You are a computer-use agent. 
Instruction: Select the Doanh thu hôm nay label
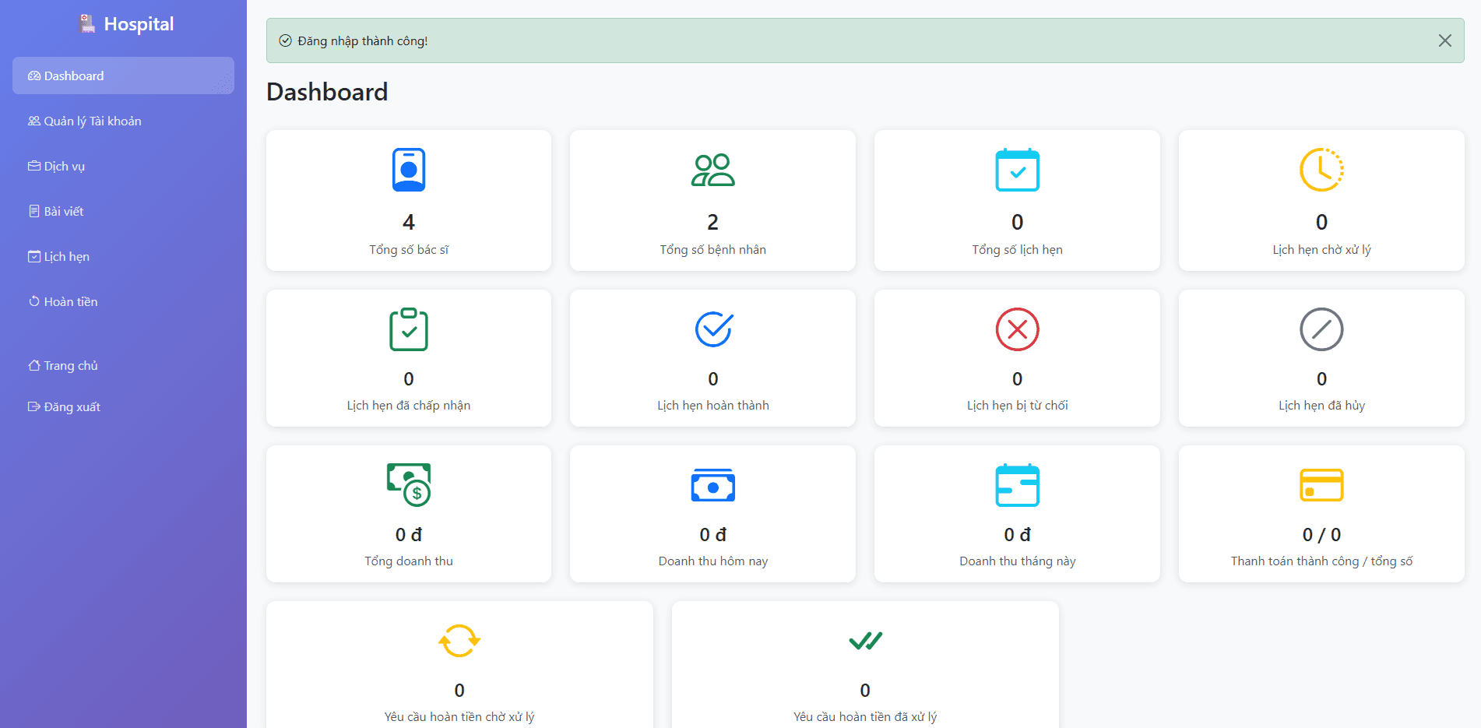pyautogui.click(x=712, y=561)
